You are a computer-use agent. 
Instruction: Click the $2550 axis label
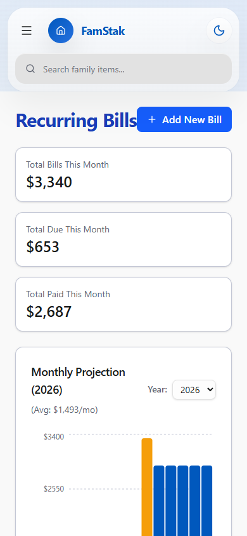(54, 489)
